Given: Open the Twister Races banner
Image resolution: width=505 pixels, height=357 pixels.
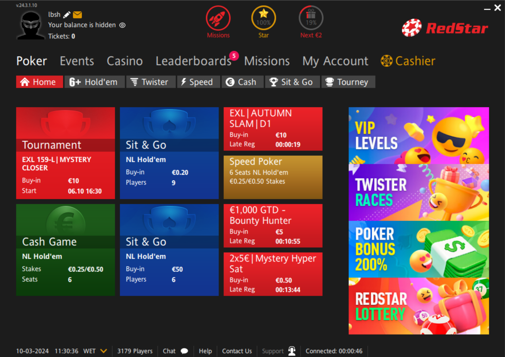Looking at the screenshot, I should [419, 192].
